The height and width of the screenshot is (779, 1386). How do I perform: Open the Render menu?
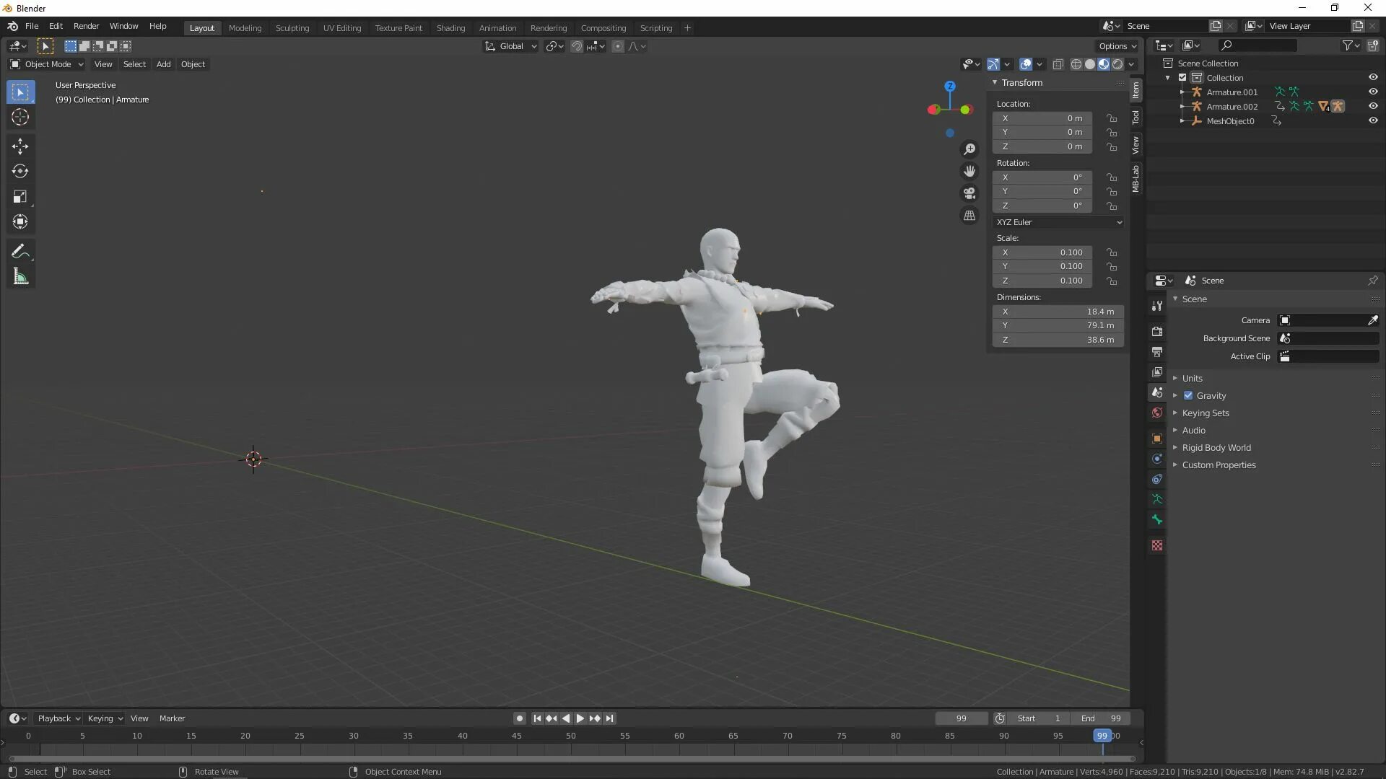pyautogui.click(x=86, y=26)
